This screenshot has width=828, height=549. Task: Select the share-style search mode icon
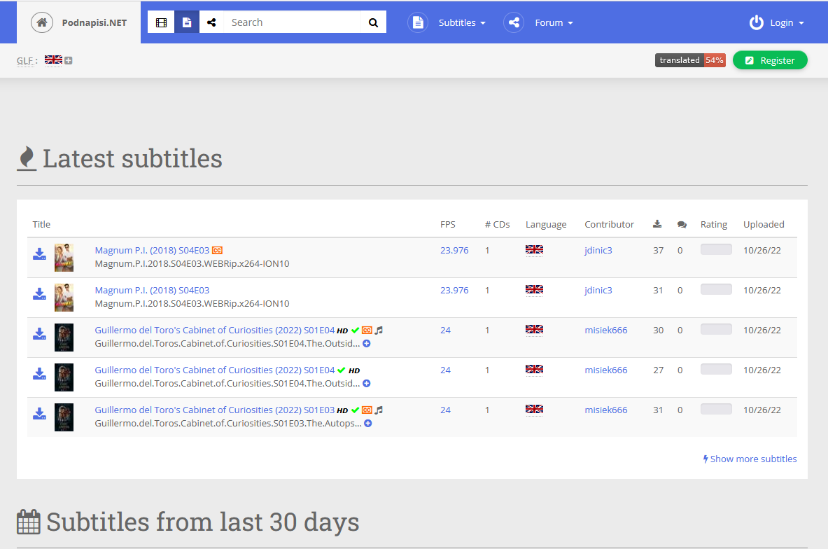211,22
